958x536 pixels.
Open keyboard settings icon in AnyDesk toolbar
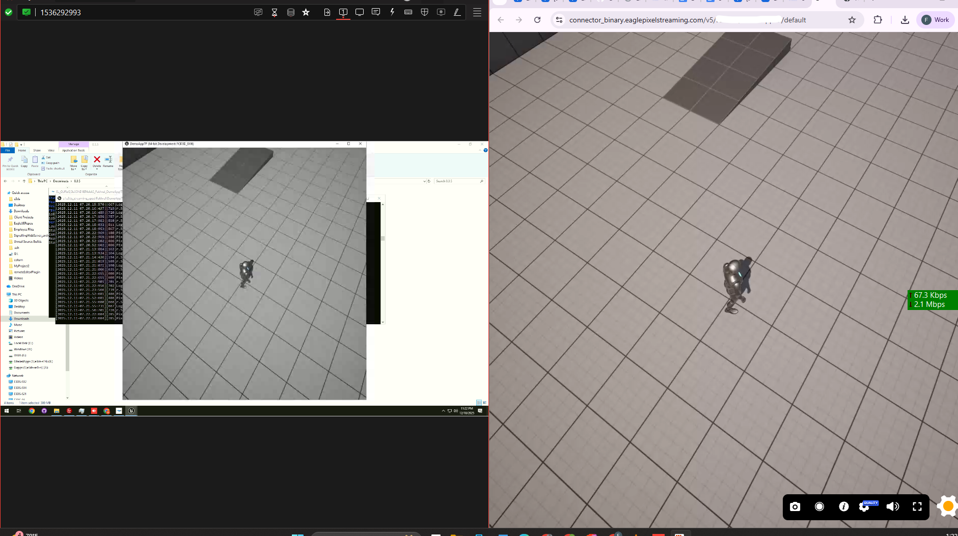[x=408, y=12]
